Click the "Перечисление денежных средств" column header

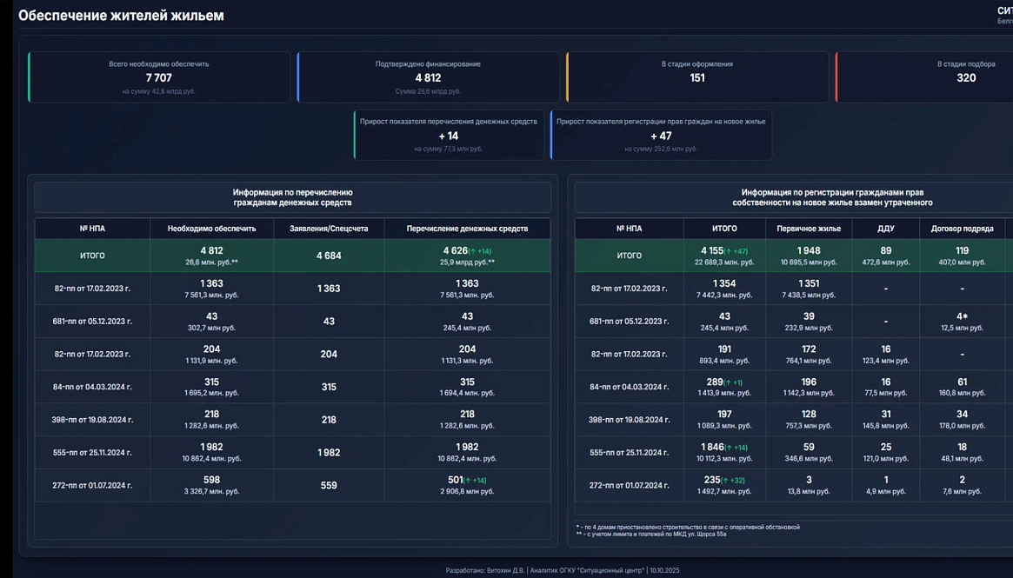467,229
